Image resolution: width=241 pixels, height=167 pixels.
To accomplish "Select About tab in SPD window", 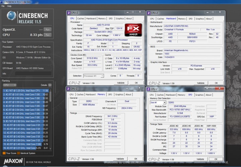I will point(209,95).
